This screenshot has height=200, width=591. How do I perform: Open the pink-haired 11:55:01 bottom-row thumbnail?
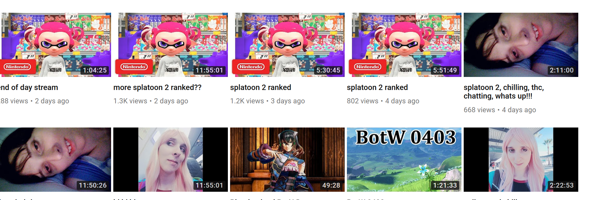(x=171, y=160)
